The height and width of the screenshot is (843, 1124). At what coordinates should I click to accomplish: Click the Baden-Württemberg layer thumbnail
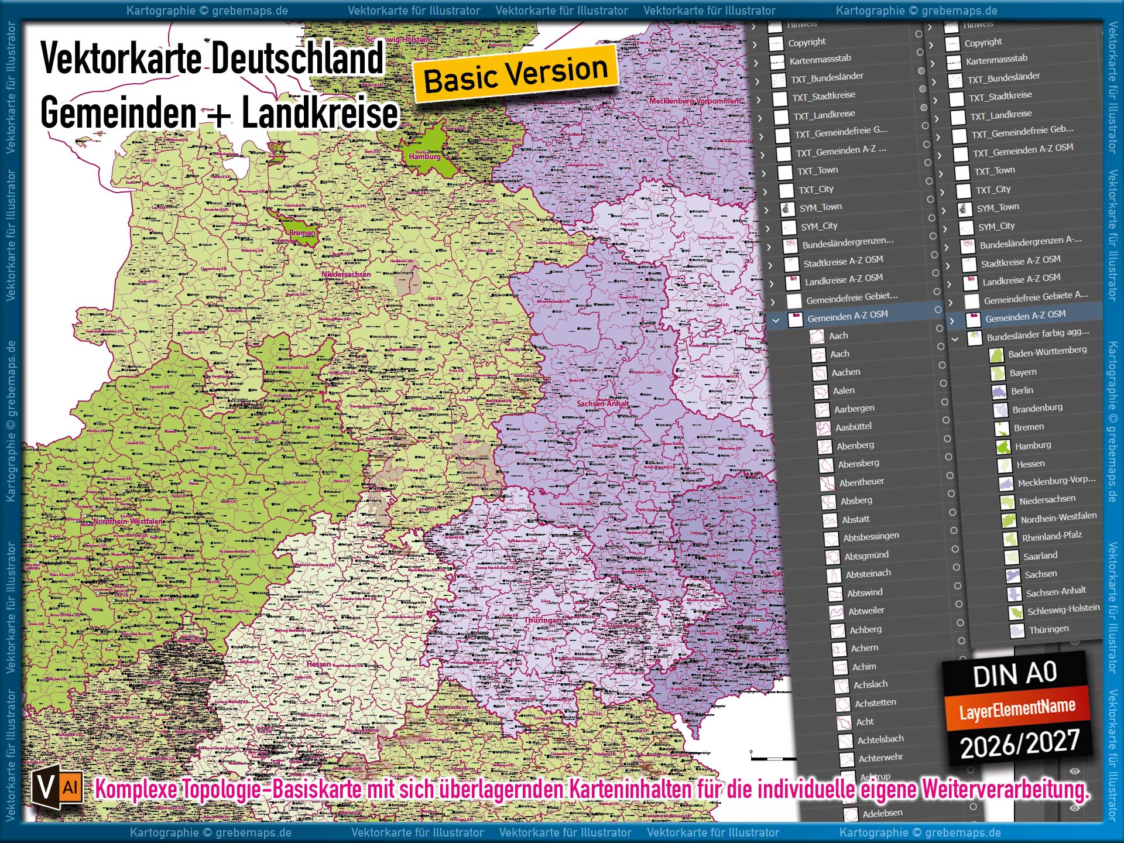pos(996,355)
